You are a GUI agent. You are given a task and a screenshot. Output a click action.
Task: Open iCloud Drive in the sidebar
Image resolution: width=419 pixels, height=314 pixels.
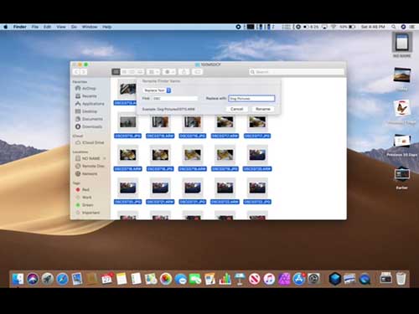click(x=93, y=142)
